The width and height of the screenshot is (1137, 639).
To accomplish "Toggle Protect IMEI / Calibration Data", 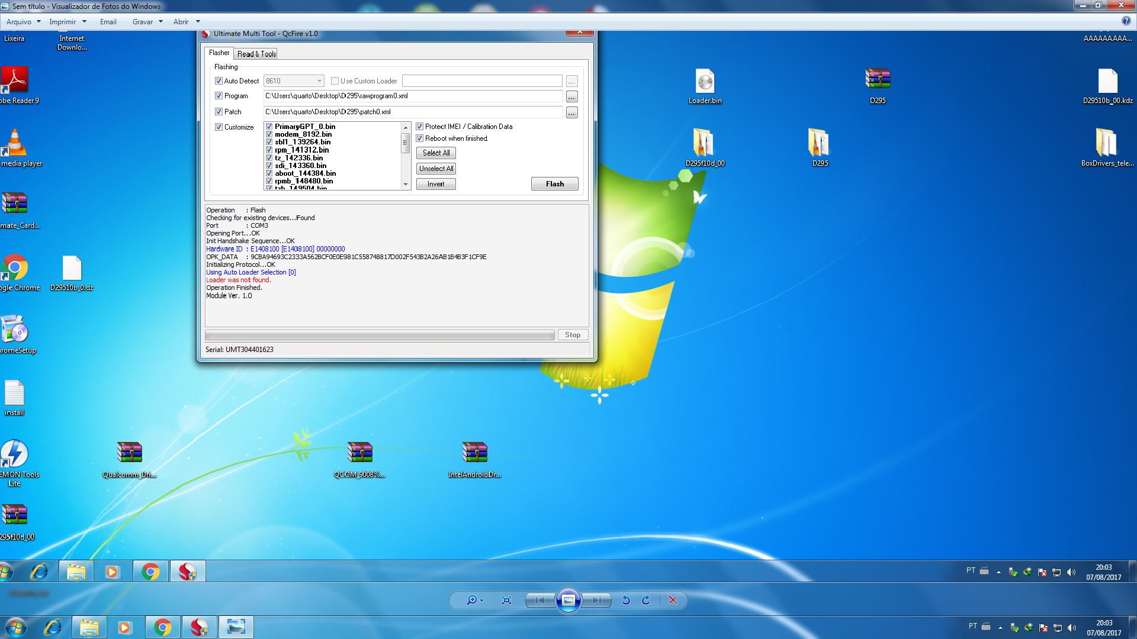I will click(419, 127).
